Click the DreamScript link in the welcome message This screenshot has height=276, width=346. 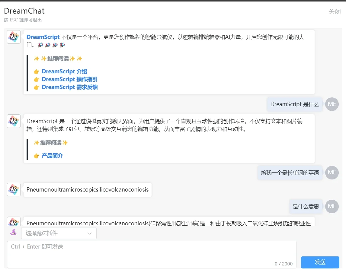click(x=43, y=37)
